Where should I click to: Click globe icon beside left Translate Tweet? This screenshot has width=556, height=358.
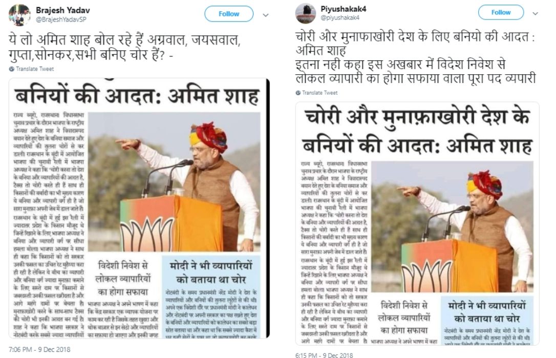point(12,69)
